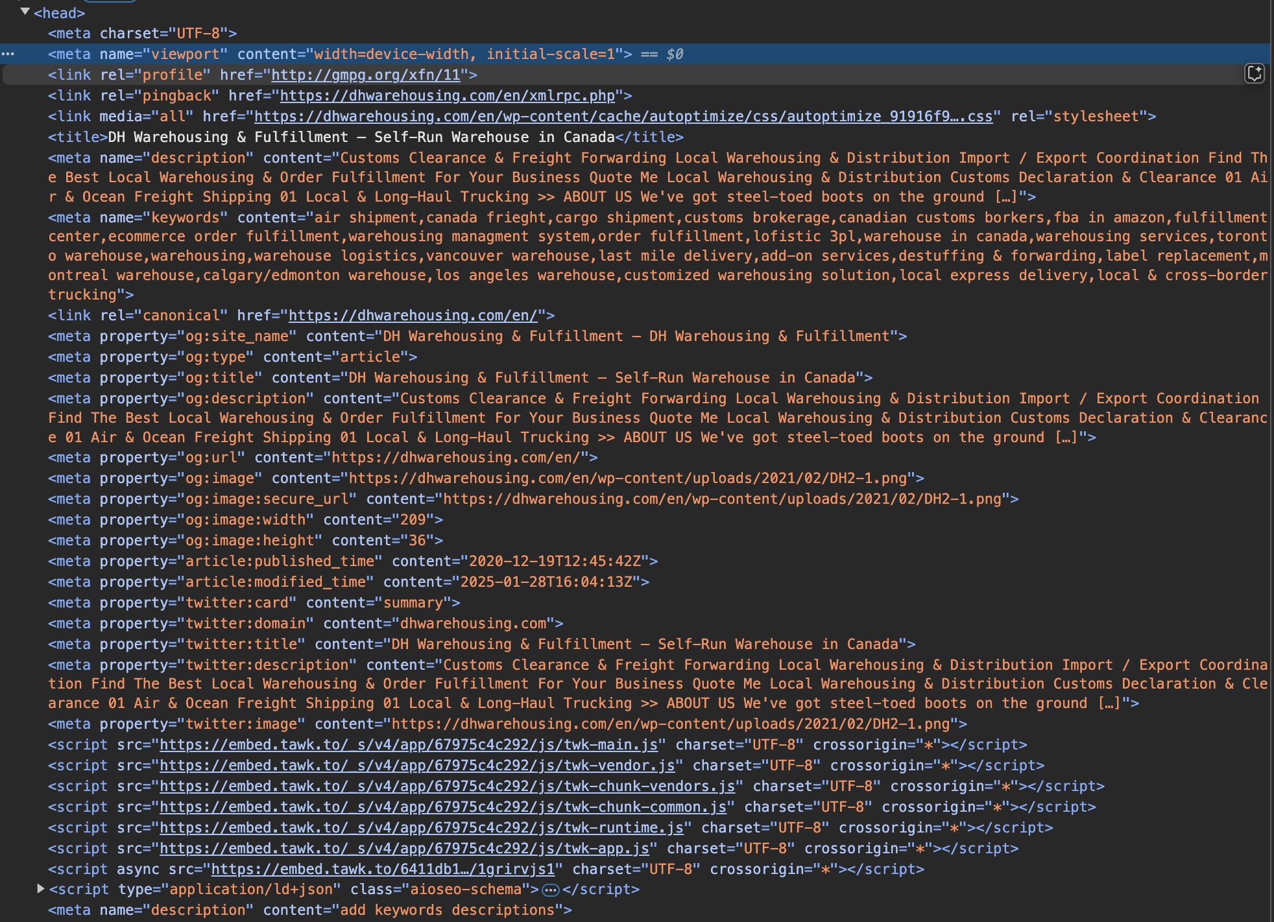This screenshot has width=1274, height=922.
Task: Open the xmlrpc.php pingback link
Action: pos(448,95)
